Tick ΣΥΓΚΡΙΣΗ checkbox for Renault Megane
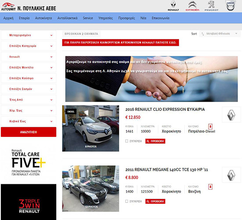Screen dimensions: 242x220 click(127, 201)
